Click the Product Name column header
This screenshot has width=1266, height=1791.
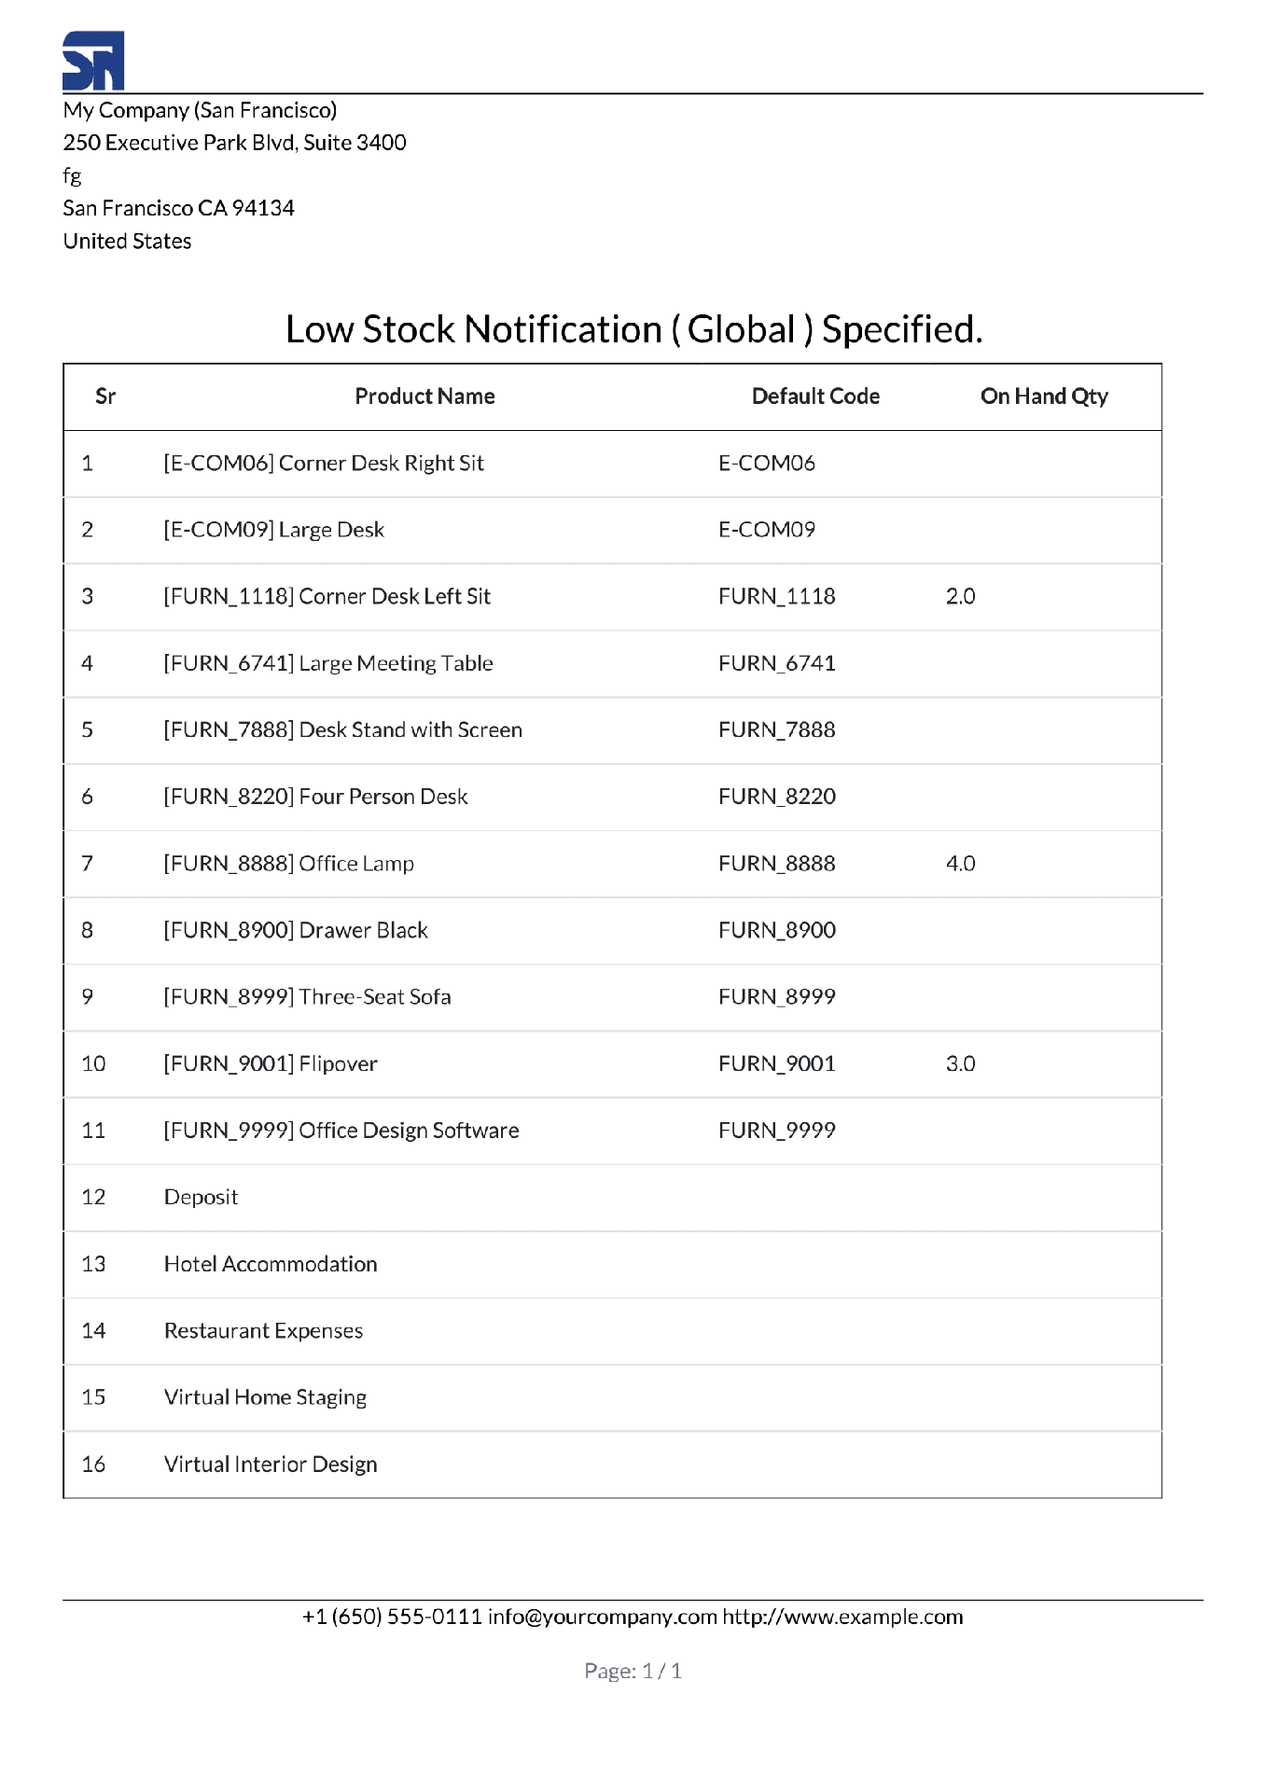click(x=424, y=396)
